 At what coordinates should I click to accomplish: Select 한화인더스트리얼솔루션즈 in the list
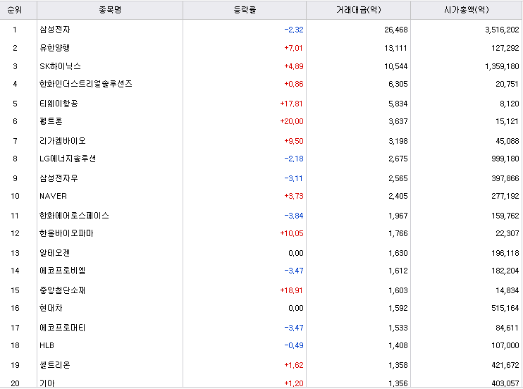(x=86, y=84)
